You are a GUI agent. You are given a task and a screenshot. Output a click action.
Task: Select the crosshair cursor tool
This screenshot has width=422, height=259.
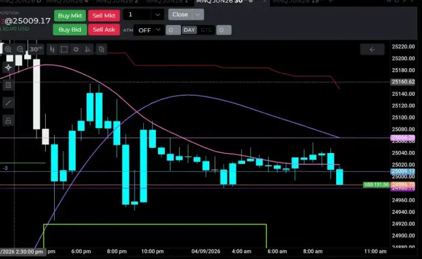click(x=8, y=67)
